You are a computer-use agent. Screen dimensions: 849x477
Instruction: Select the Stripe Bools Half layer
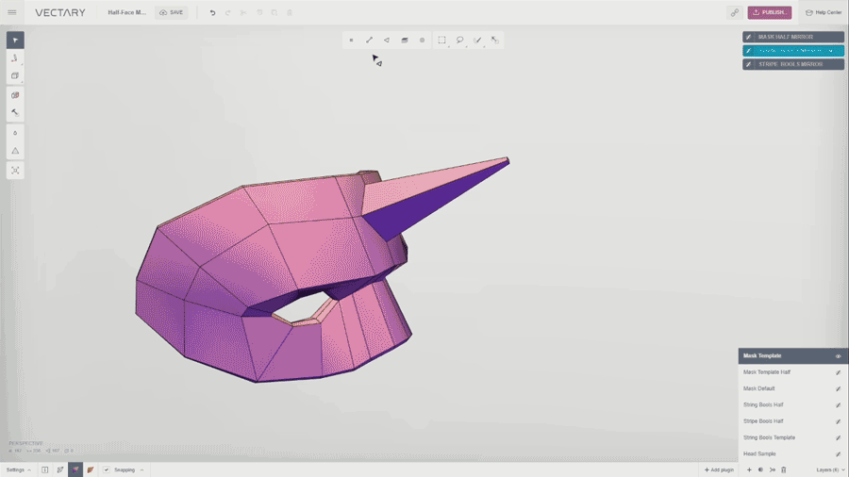(x=763, y=421)
